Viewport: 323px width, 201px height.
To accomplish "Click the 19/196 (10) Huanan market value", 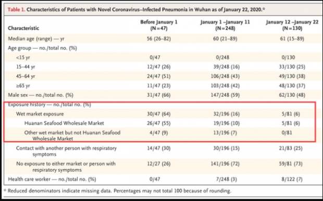I will (227, 123).
